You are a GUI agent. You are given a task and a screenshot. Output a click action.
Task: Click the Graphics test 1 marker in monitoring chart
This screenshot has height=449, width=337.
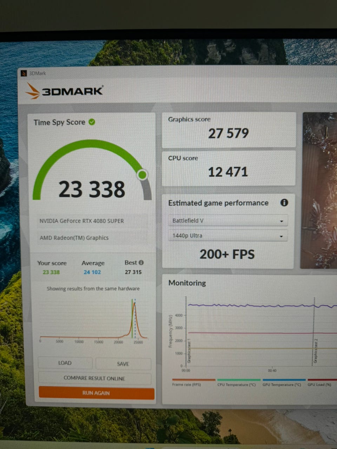point(189,351)
